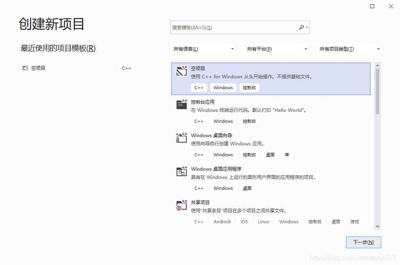400x265 pixels.
Task: Close the 创建新项目 dialog
Action: click(391, 6)
